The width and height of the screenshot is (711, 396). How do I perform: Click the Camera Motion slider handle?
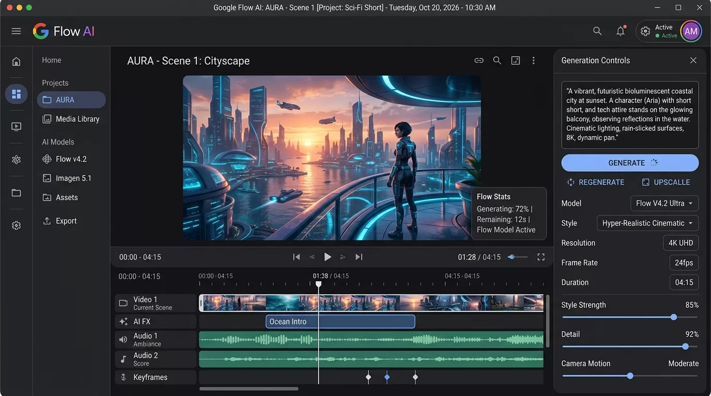point(630,376)
